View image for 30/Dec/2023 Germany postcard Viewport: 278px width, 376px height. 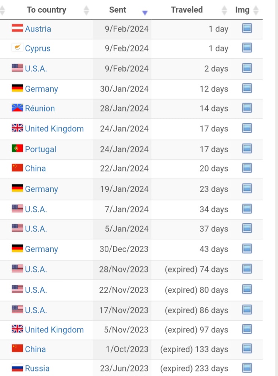[247, 248]
